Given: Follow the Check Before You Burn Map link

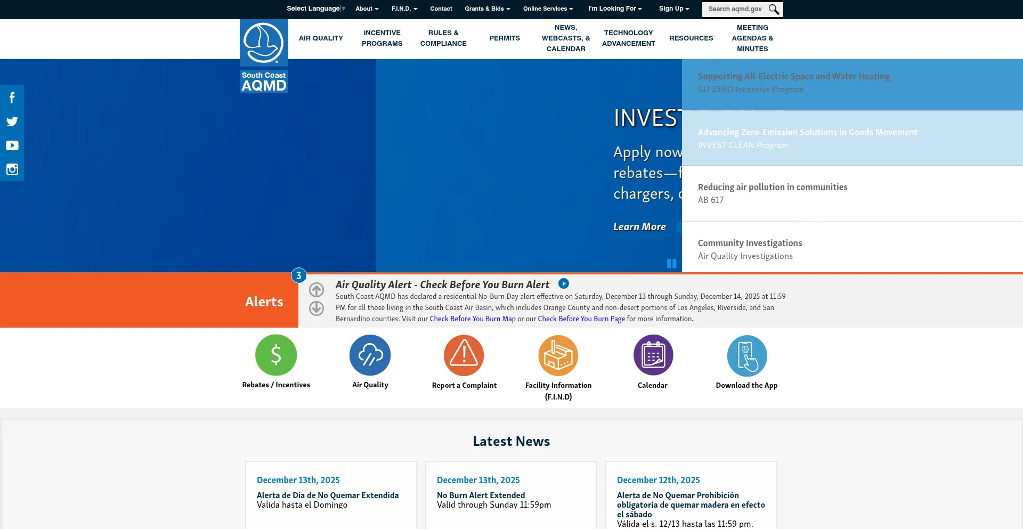Looking at the screenshot, I should click(x=472, y=319).
